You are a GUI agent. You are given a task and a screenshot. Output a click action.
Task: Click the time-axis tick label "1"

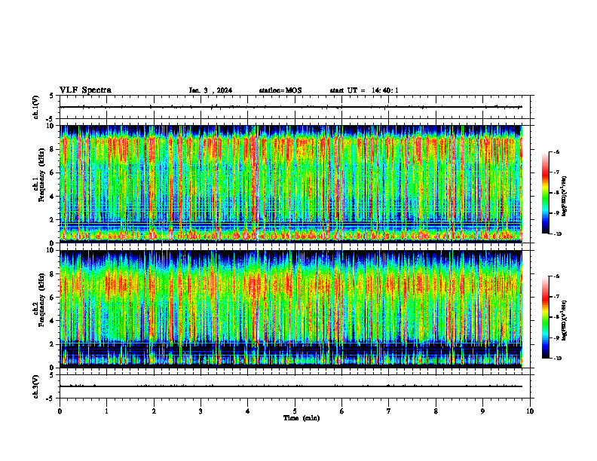point(106,411)
